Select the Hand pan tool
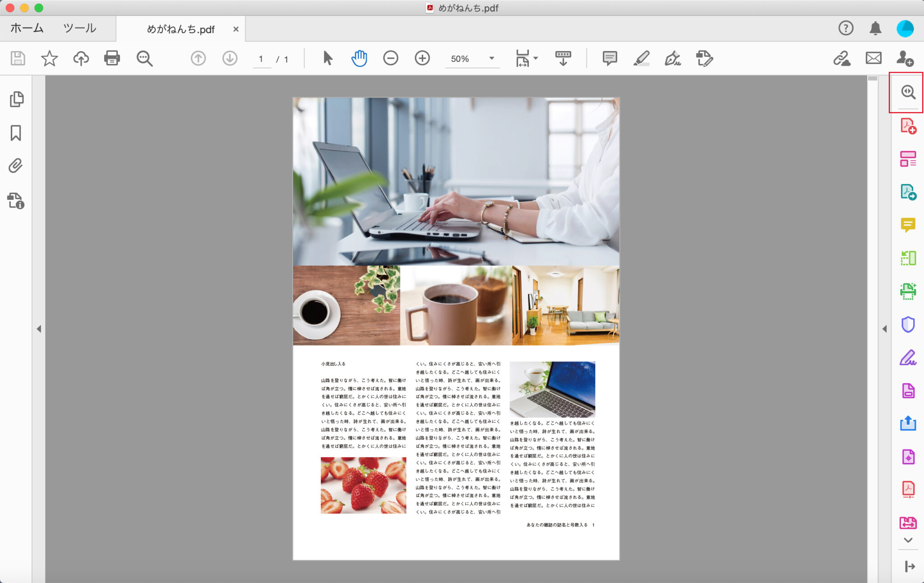The width and height of the screenshot is (924, 583). [359, 58]
